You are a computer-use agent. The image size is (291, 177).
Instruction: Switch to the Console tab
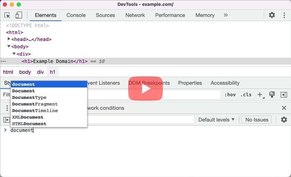click(76, 15)
